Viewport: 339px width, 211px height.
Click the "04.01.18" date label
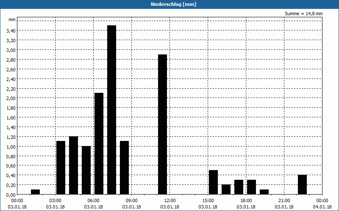[x=322, y=207]
